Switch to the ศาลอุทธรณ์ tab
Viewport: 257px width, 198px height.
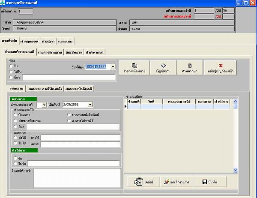(x=30, y=41)
